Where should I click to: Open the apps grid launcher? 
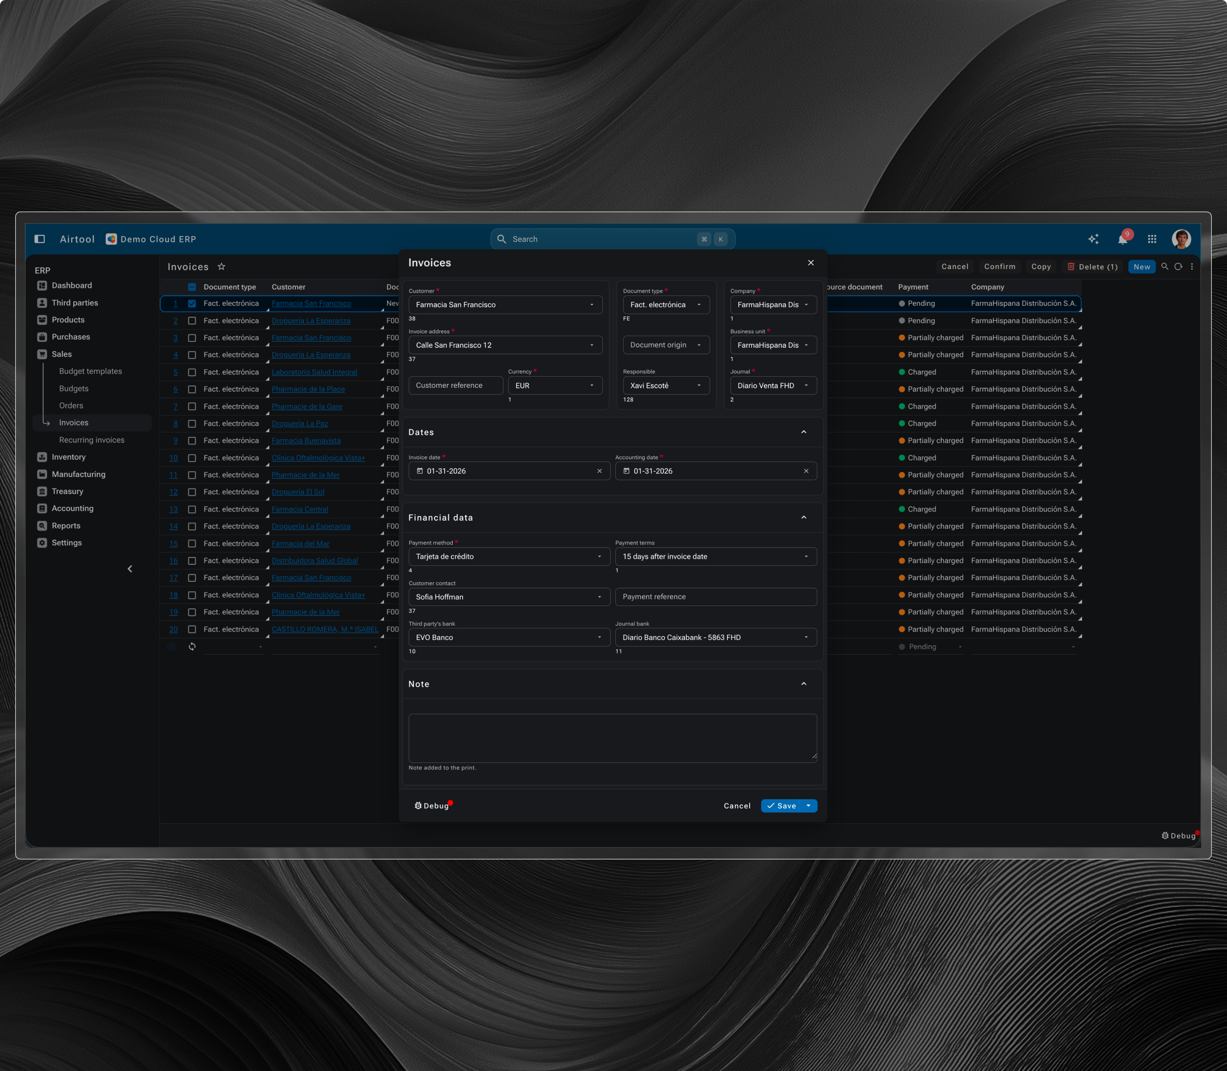[x=1152, y=239]
